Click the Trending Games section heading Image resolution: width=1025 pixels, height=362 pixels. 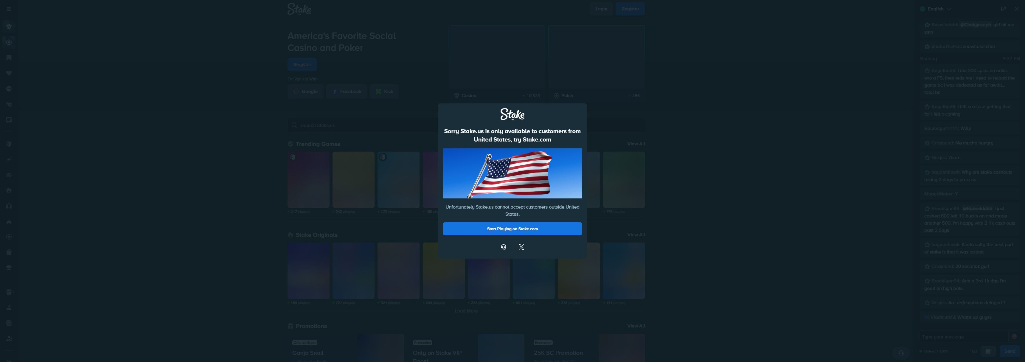318,144
